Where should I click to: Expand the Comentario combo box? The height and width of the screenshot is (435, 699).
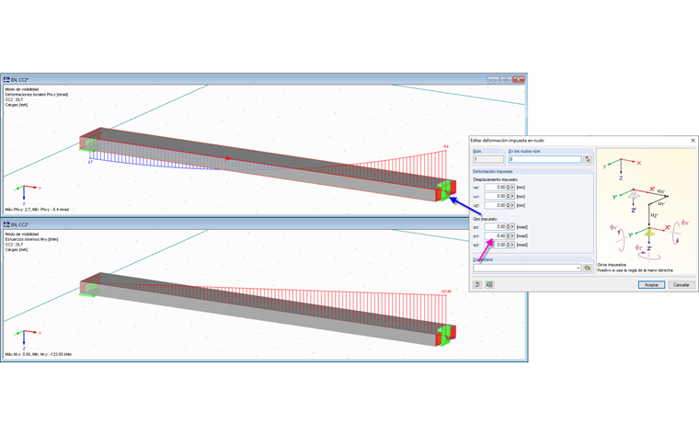579,268
